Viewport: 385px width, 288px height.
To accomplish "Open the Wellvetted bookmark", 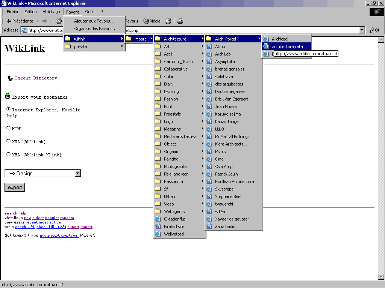I will click(x=179, y=234).
